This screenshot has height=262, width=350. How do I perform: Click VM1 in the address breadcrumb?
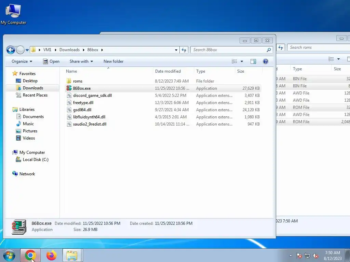(47, 50)
